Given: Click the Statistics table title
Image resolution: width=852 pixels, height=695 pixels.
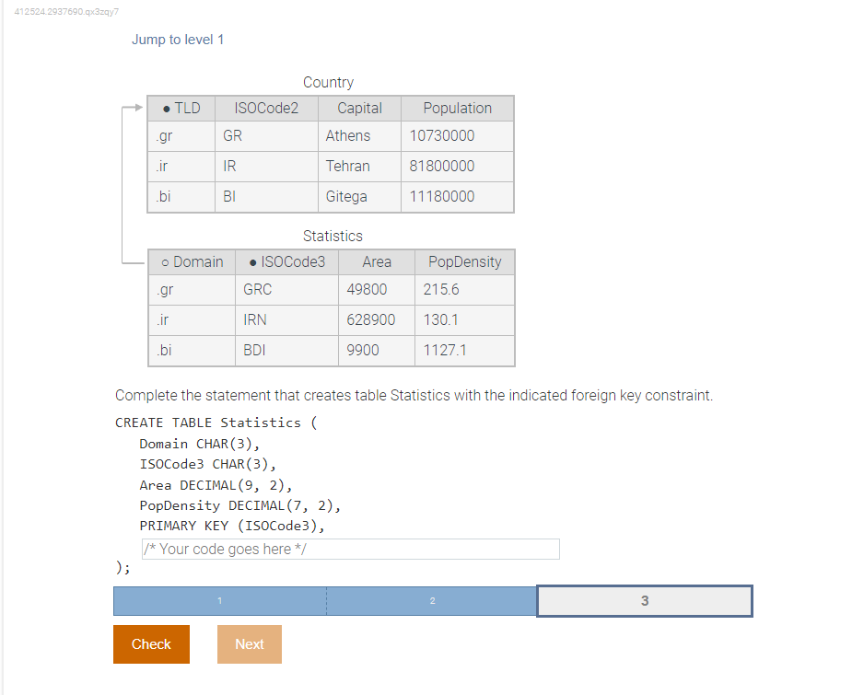Looking at the screenshot, I should point(333,237).
